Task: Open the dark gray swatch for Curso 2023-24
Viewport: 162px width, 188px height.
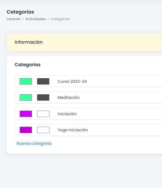Action: 43,81
